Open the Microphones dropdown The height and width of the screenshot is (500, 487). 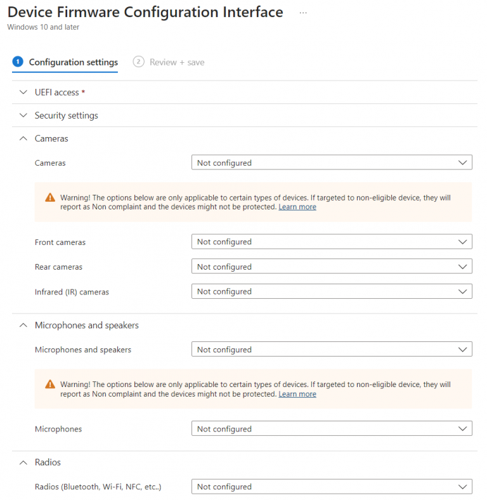332,429
